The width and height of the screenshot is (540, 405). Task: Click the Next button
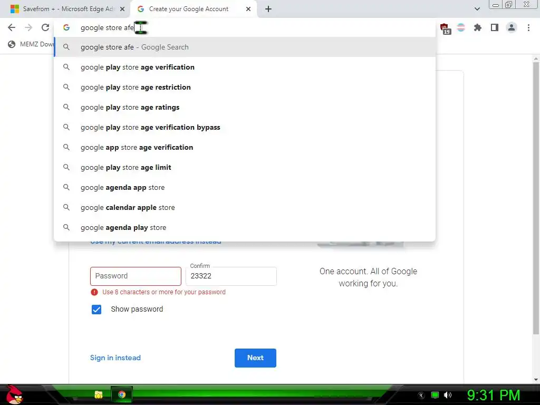click(255, 358)
